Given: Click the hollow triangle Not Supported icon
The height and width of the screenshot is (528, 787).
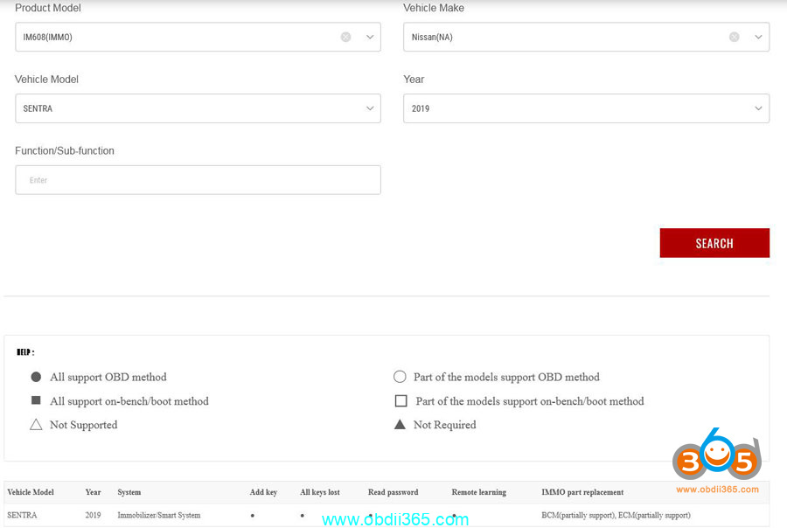Looking at the screenshot, I should click(36, 425).
